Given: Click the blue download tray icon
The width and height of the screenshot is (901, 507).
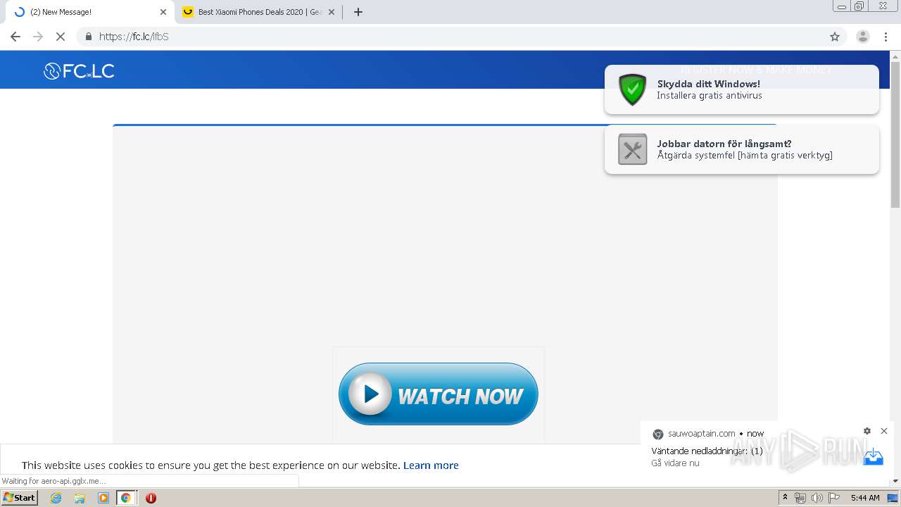Looking at the screenshot, I should pos(873,456).
